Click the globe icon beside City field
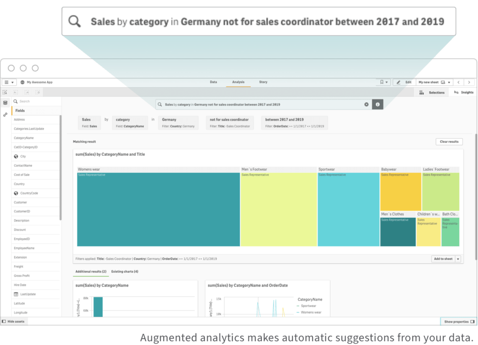 [16, 157]
